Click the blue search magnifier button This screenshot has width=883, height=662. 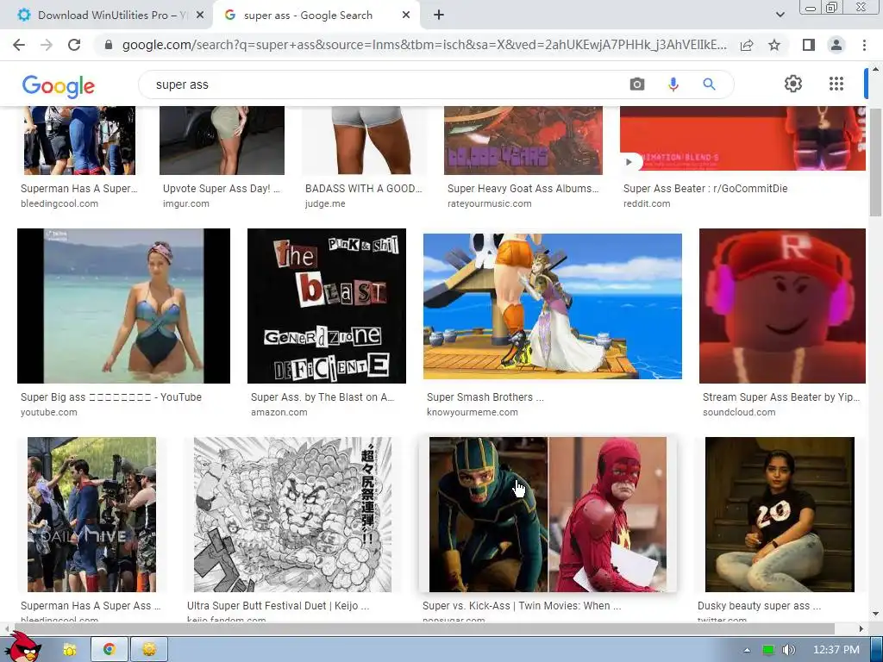(x=709, y=84)
